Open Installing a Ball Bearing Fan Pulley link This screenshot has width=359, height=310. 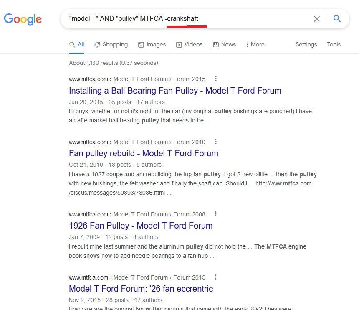click(175, 91)
